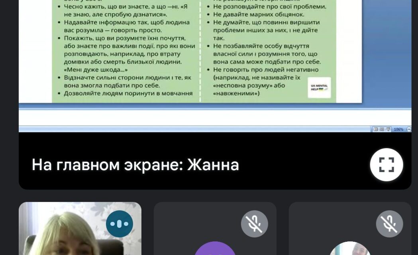Image resolution: width=418 pixels, height=255 pixels.
Task: Select the photo avatar in the right tile
Action: pos(350,248)
